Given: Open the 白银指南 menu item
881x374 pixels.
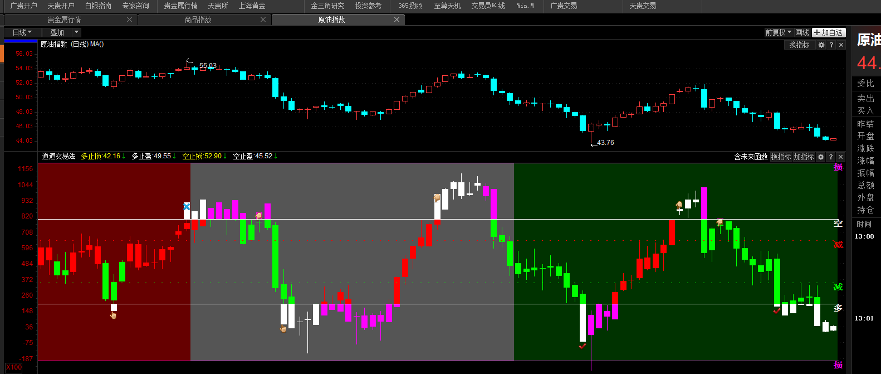Looking at the screenshot, I should pos(98,6).
